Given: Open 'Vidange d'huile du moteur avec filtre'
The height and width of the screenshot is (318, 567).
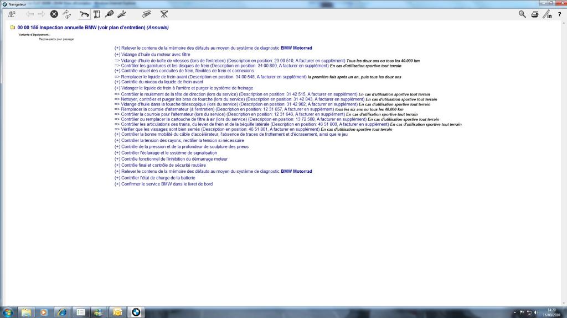Looking at the screenshot, I should pyautogui.click(x=152, y=55).
